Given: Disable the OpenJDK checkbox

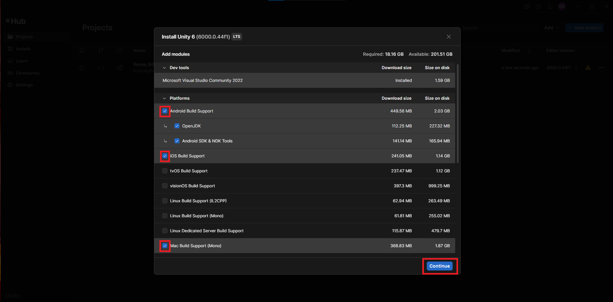Looking at the screenshot, I should 177,126.
